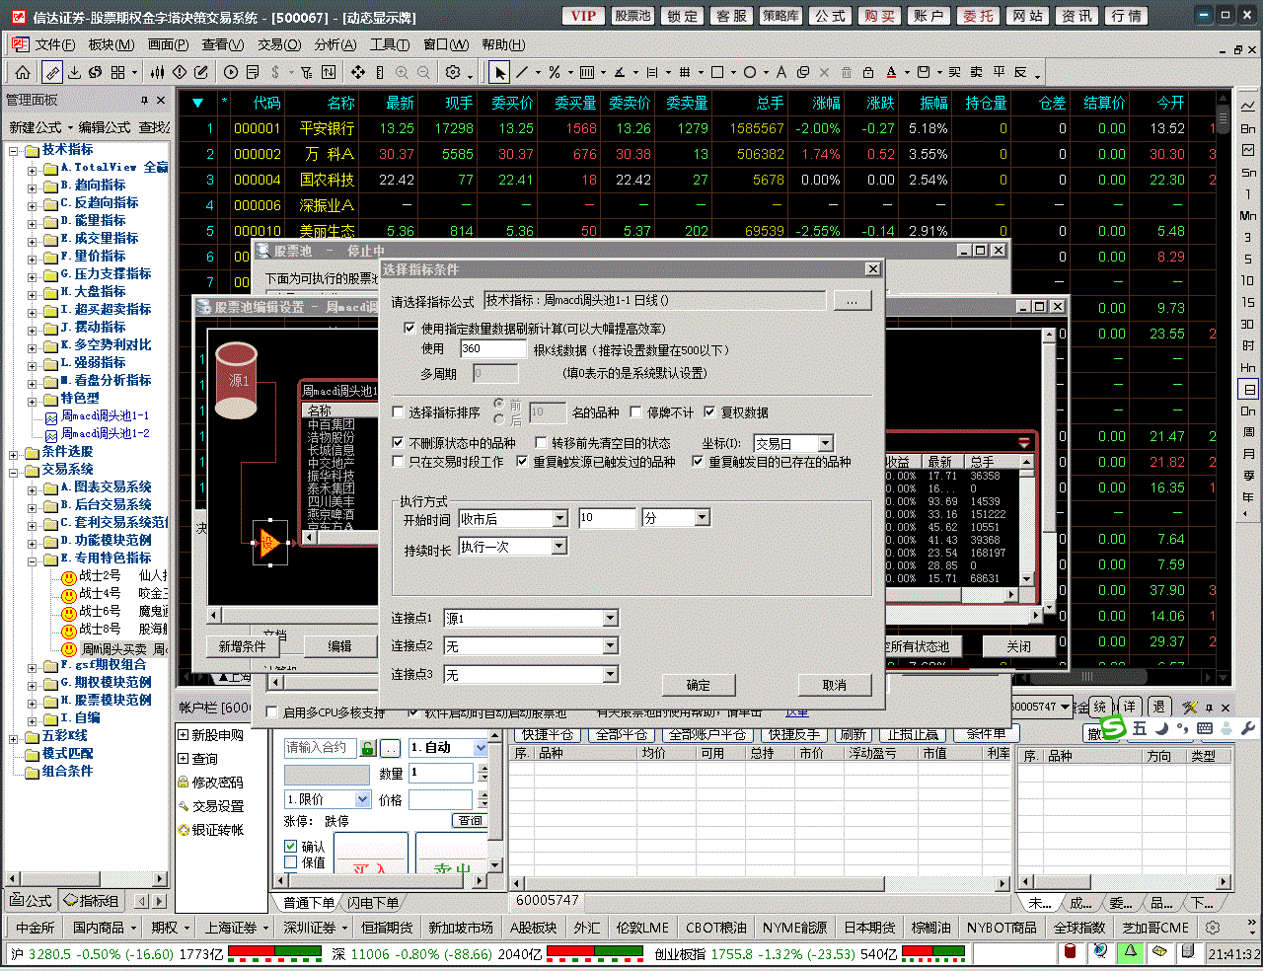Click the download data toolbar icon
The width and height of the screenshot is (1263, 971).
coord(74,72)
